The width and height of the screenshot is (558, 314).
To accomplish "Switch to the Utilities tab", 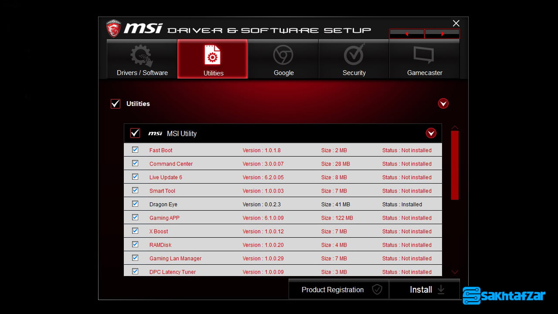I will click(213, 59).
